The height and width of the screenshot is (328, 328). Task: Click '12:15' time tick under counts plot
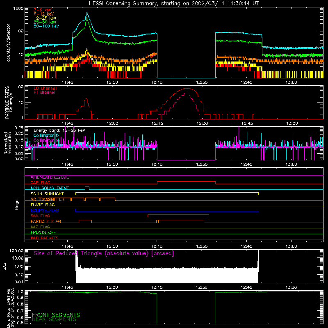coord(157,82)
